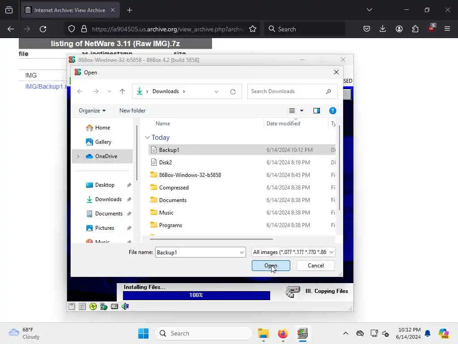Open recent locations dropdown chevron

pos(109,91)
